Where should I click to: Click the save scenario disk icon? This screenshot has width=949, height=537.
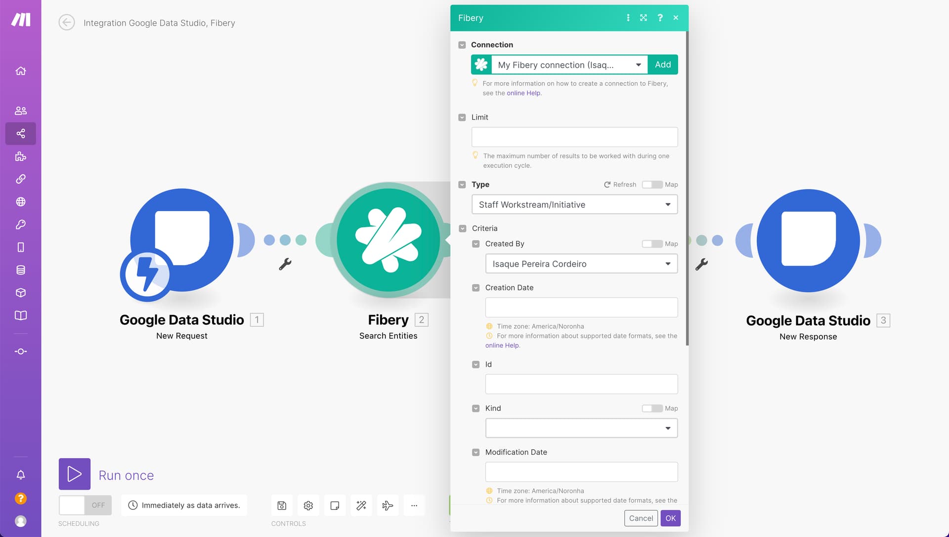click(282, 505)
